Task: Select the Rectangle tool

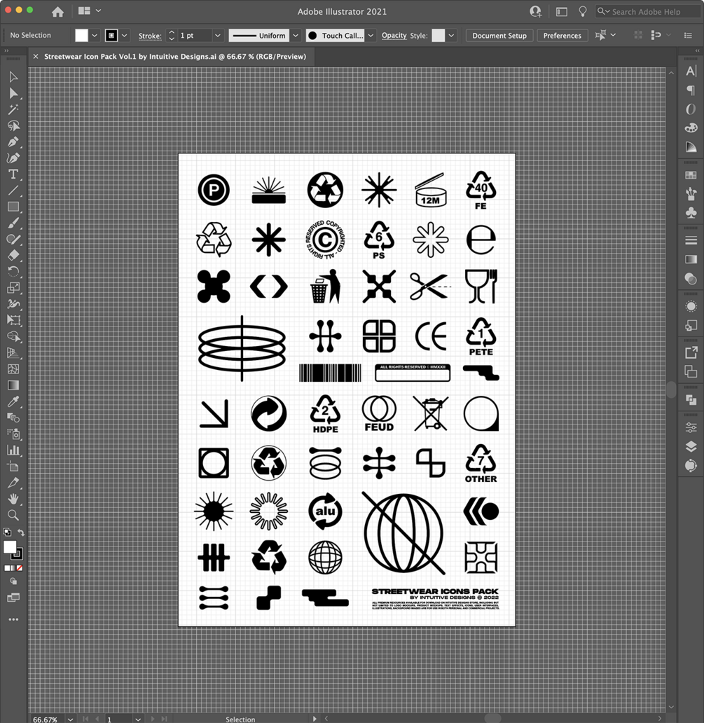Action: coord(13,207)
